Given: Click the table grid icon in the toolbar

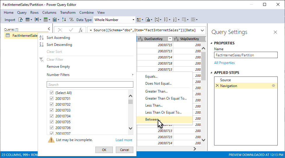Looking at the screenshot, I should (27, 20).
